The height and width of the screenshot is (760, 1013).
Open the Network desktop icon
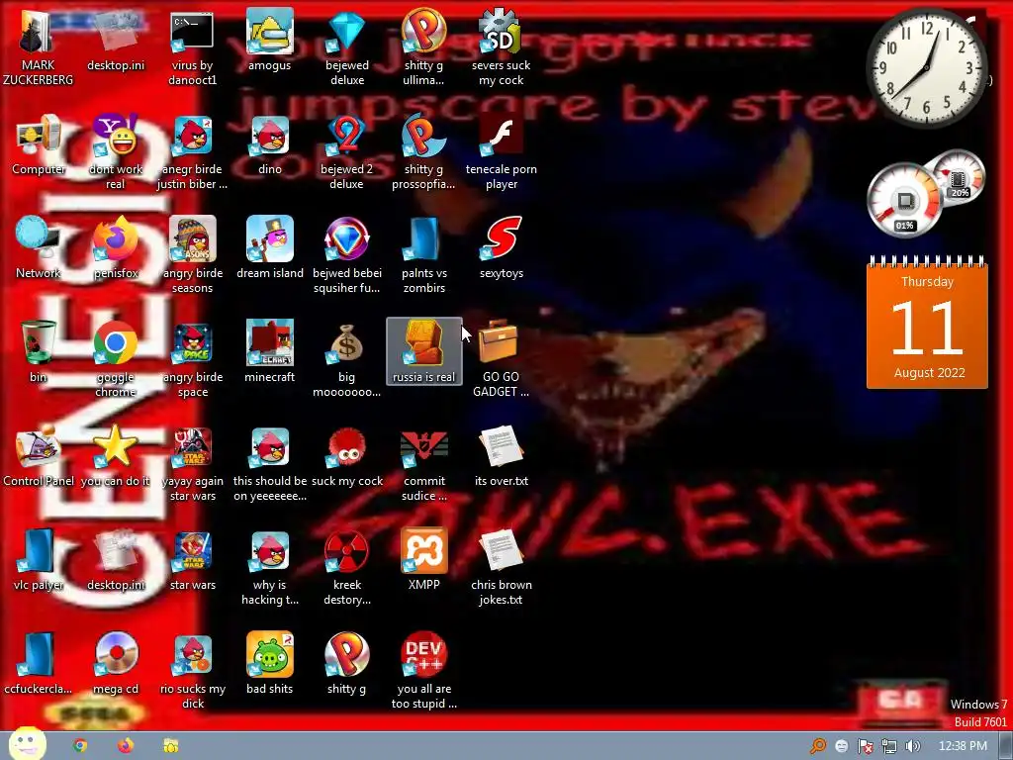[38, 248]
